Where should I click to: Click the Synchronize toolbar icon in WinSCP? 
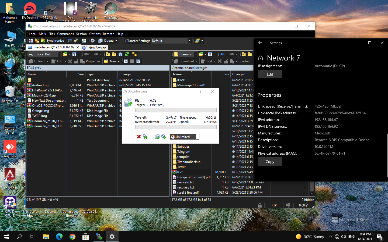click(x=42, y=40)
